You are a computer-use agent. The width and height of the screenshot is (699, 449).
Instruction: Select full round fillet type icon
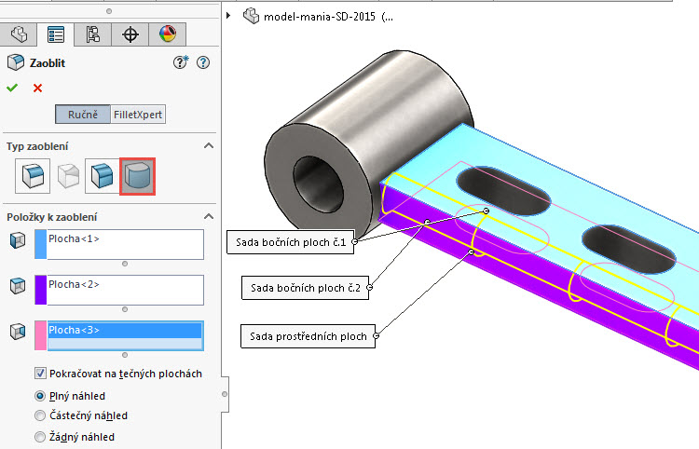click(137, 176)
